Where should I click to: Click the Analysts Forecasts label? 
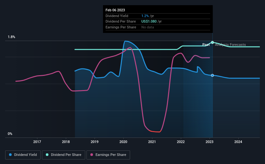pos(230,45)
